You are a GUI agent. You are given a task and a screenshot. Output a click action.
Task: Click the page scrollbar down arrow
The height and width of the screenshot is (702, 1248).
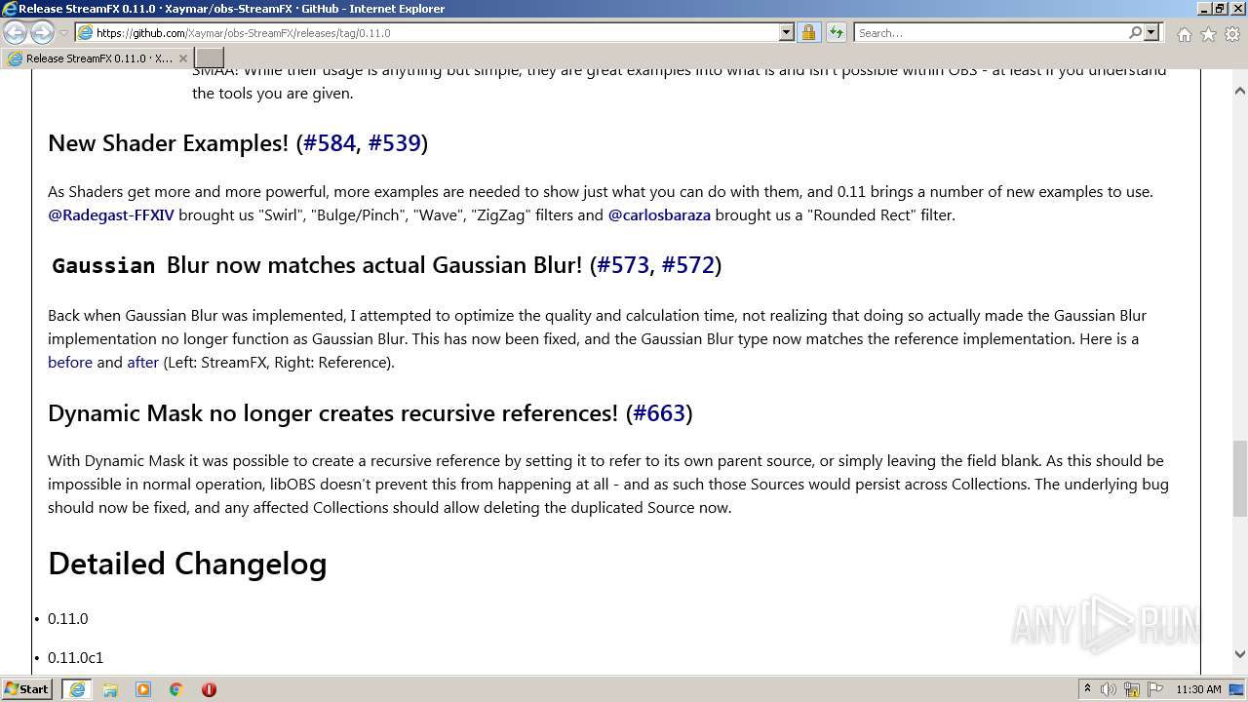(1239, 655)
